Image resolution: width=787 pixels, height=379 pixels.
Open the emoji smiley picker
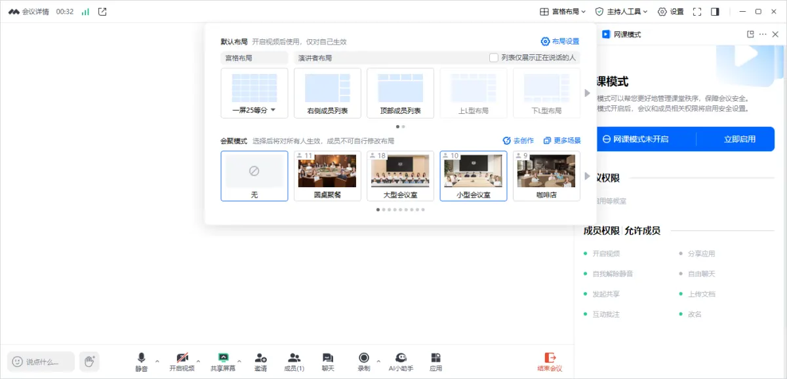[x=17, y=361]
